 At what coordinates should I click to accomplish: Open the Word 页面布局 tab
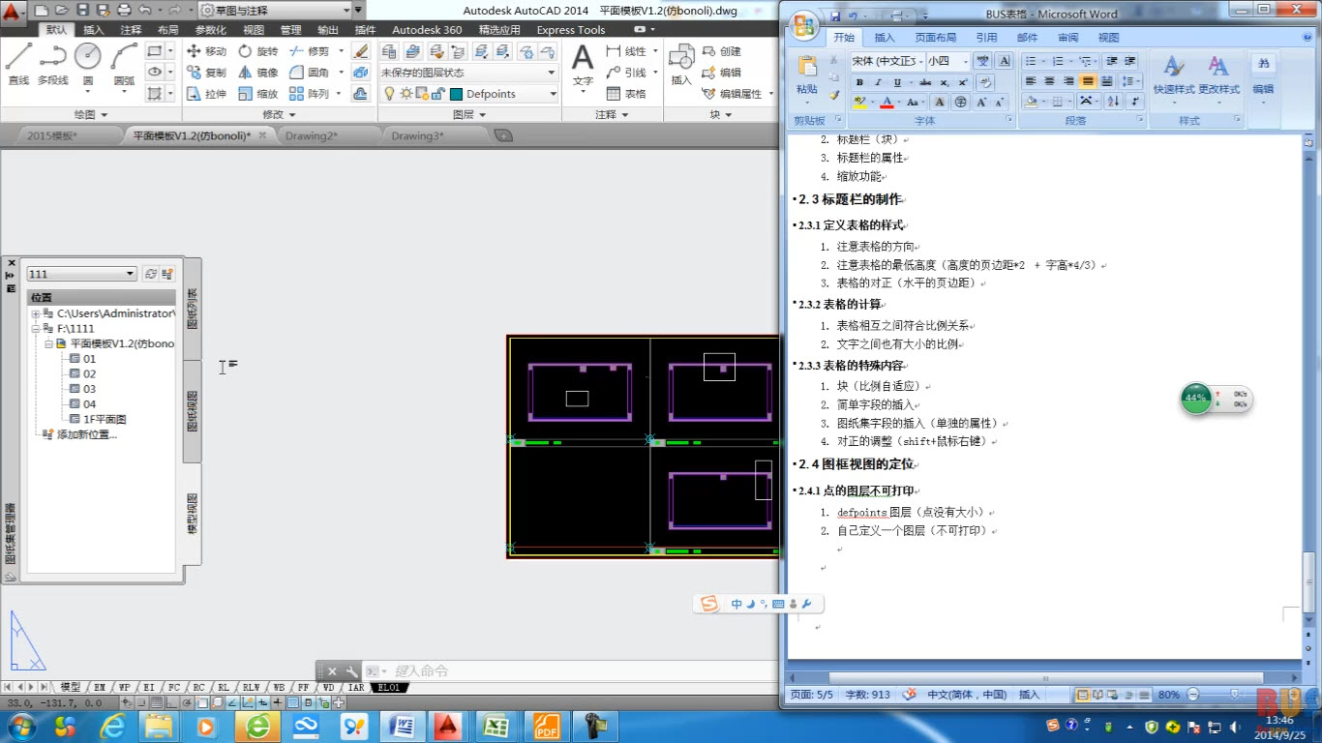(936, 38)
